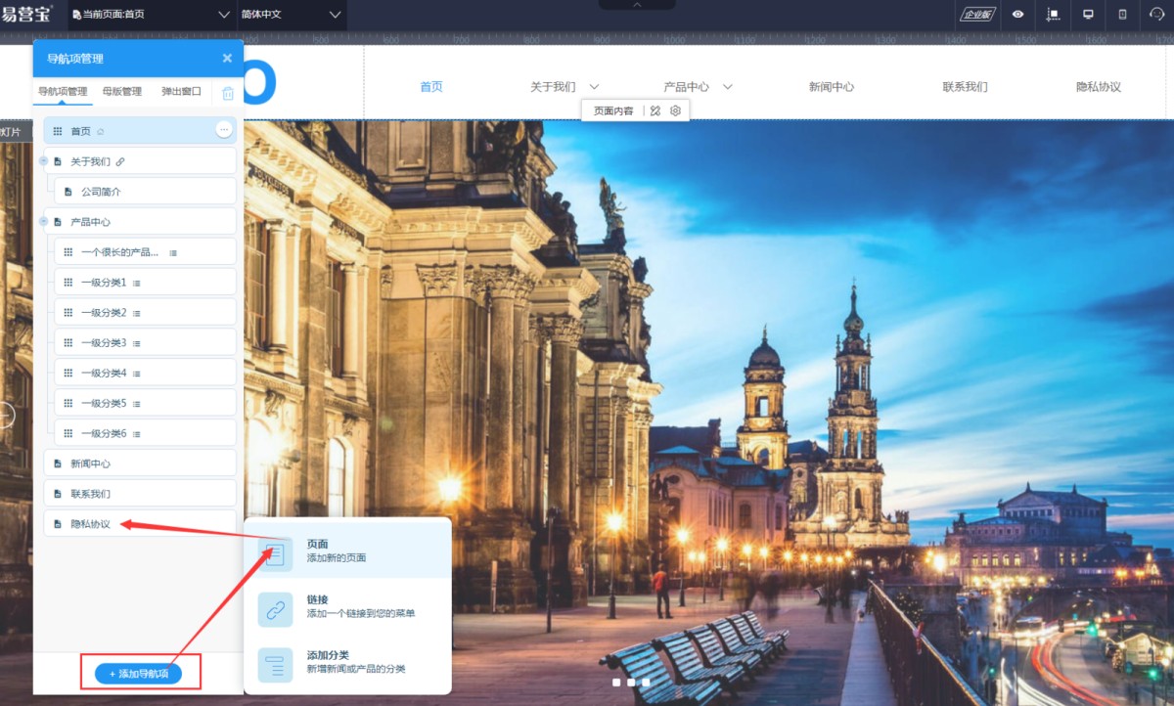Click the + 添加导航项 button
This screenshot has height=706, width=1174.
point(138,674)
